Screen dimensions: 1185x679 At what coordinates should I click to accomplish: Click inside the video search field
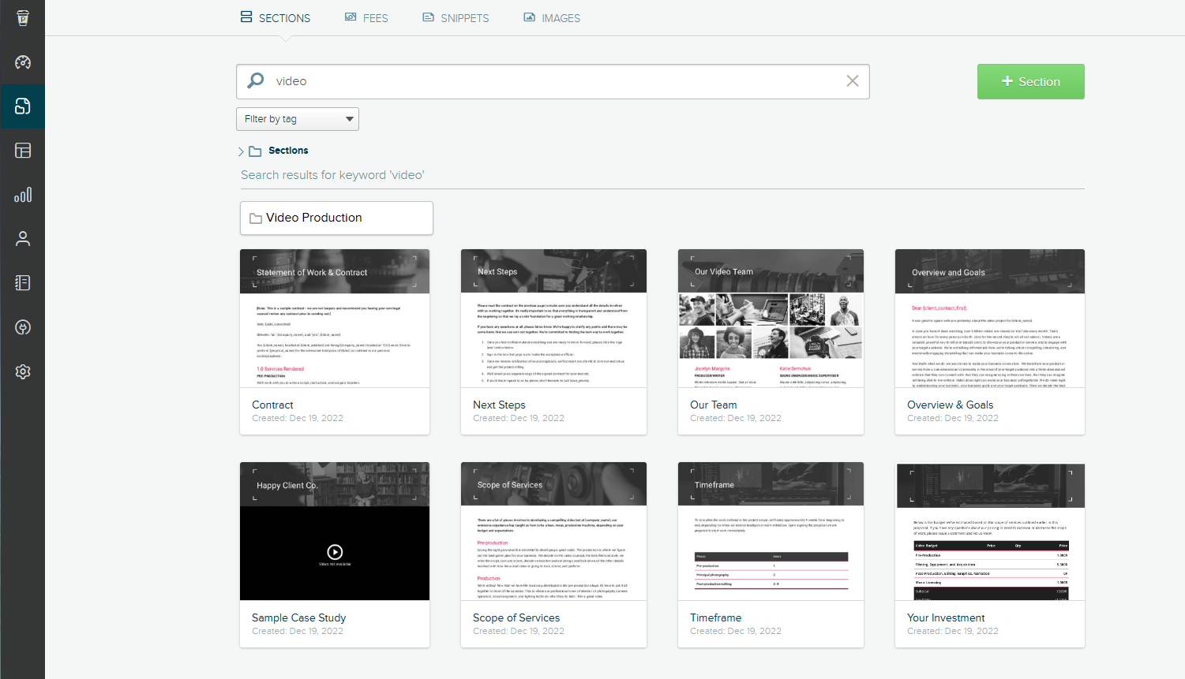coord(553,80)
